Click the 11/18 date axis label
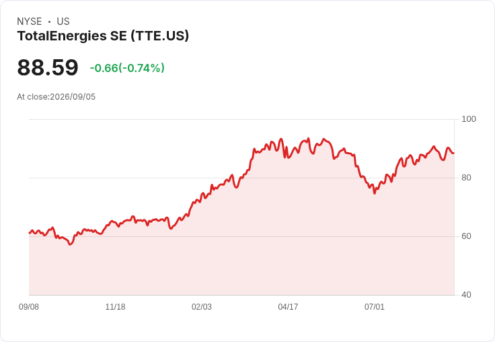Image resolution: width=495 pixels, height=342 pixels. [x=115, y=307]
